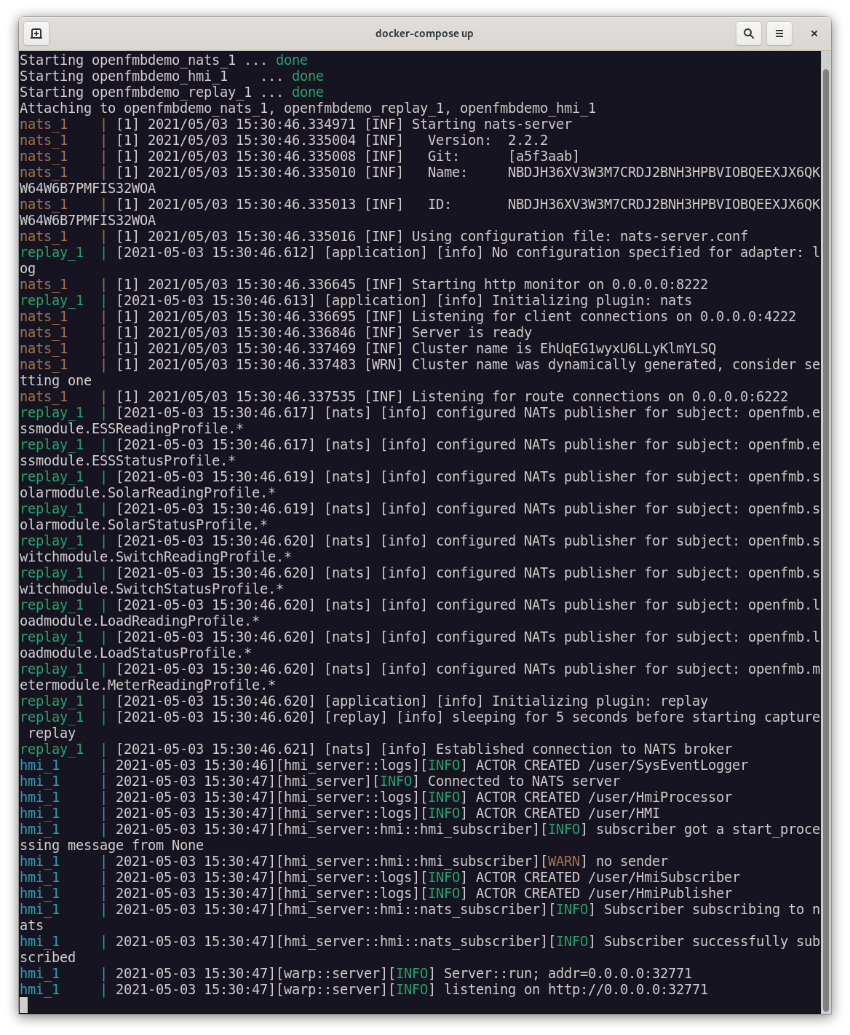Click cluster name 'EhUqEG1wyxU6LLyKlmYLSQ'
This screenshot has height=1035, width=850.
[x=628, y=349]
